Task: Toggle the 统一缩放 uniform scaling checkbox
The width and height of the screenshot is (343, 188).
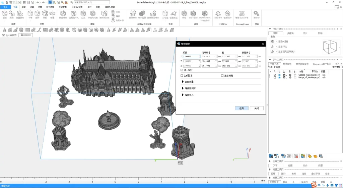Action: 182,70
